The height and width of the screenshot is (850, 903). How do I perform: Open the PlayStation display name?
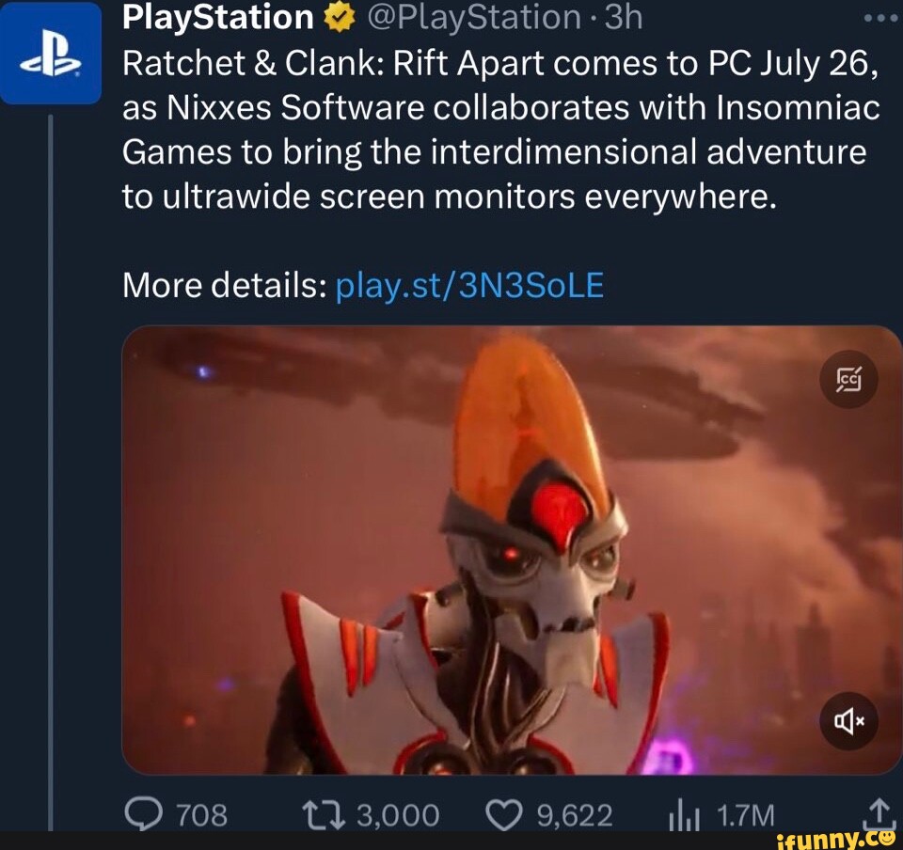217,18
